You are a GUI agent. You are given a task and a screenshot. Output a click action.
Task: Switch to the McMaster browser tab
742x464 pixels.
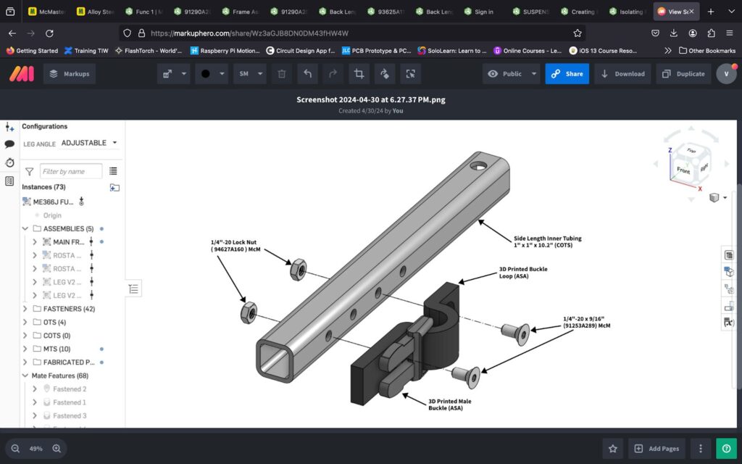coord(49,12)
